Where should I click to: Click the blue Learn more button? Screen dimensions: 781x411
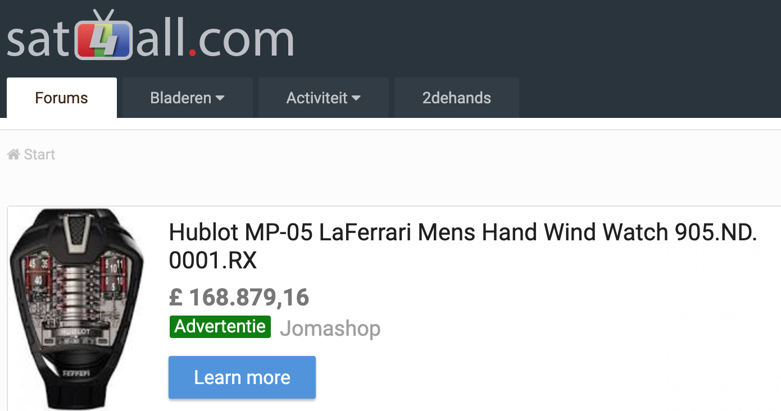pos(242,377)
